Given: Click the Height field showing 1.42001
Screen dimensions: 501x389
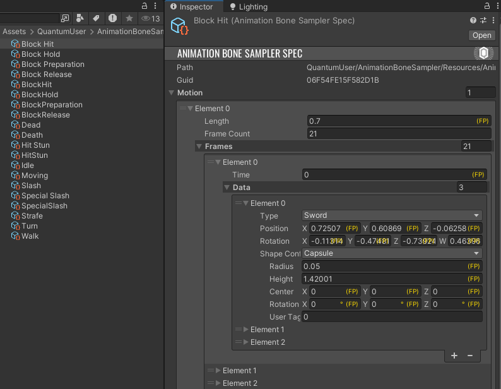Looking at the screenshot, I should [392, 279].
